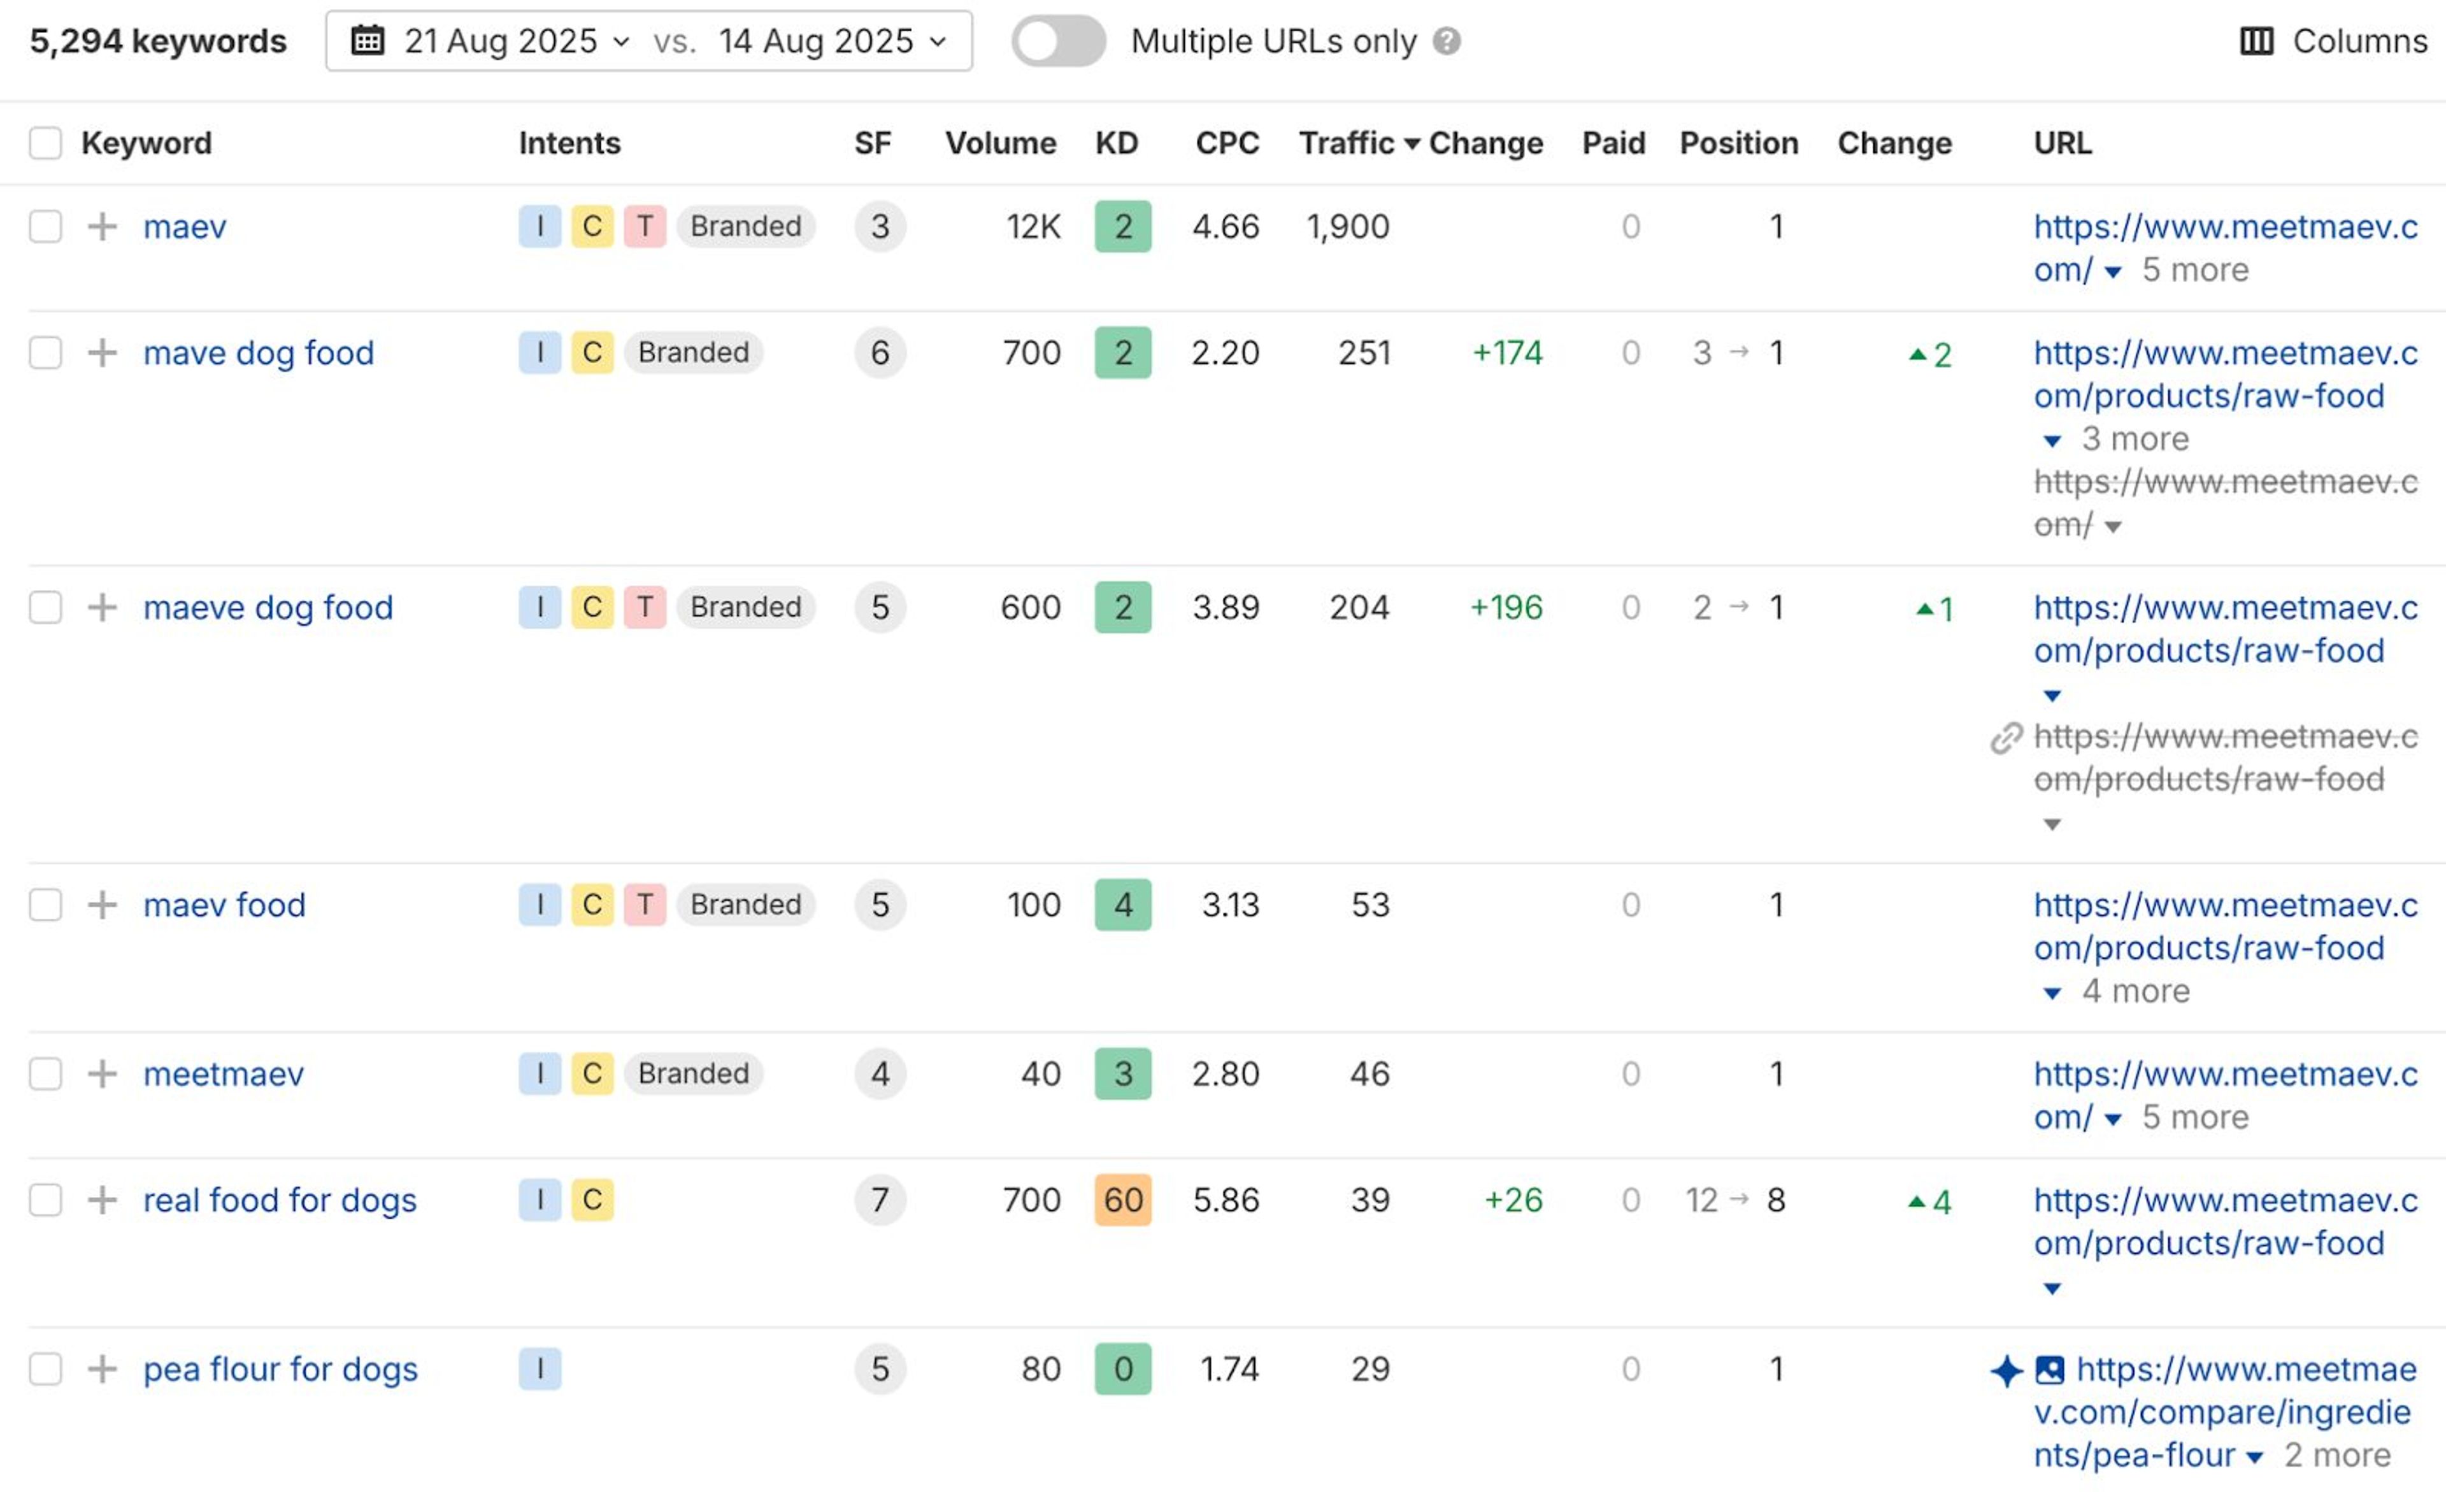Click the SF count 7 badge for real food for dogs
Viewport: 2446px width, 1492px height.
(880, 1200)
